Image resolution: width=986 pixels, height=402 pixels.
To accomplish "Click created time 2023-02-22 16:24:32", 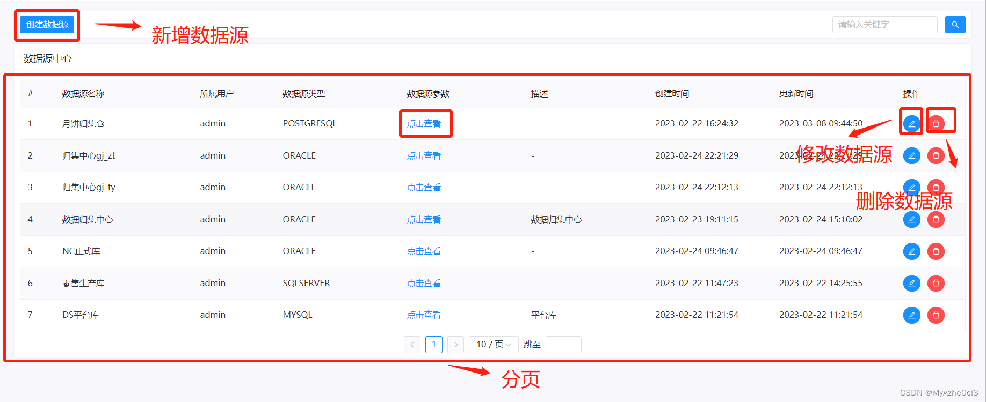I will coord(697,123).
